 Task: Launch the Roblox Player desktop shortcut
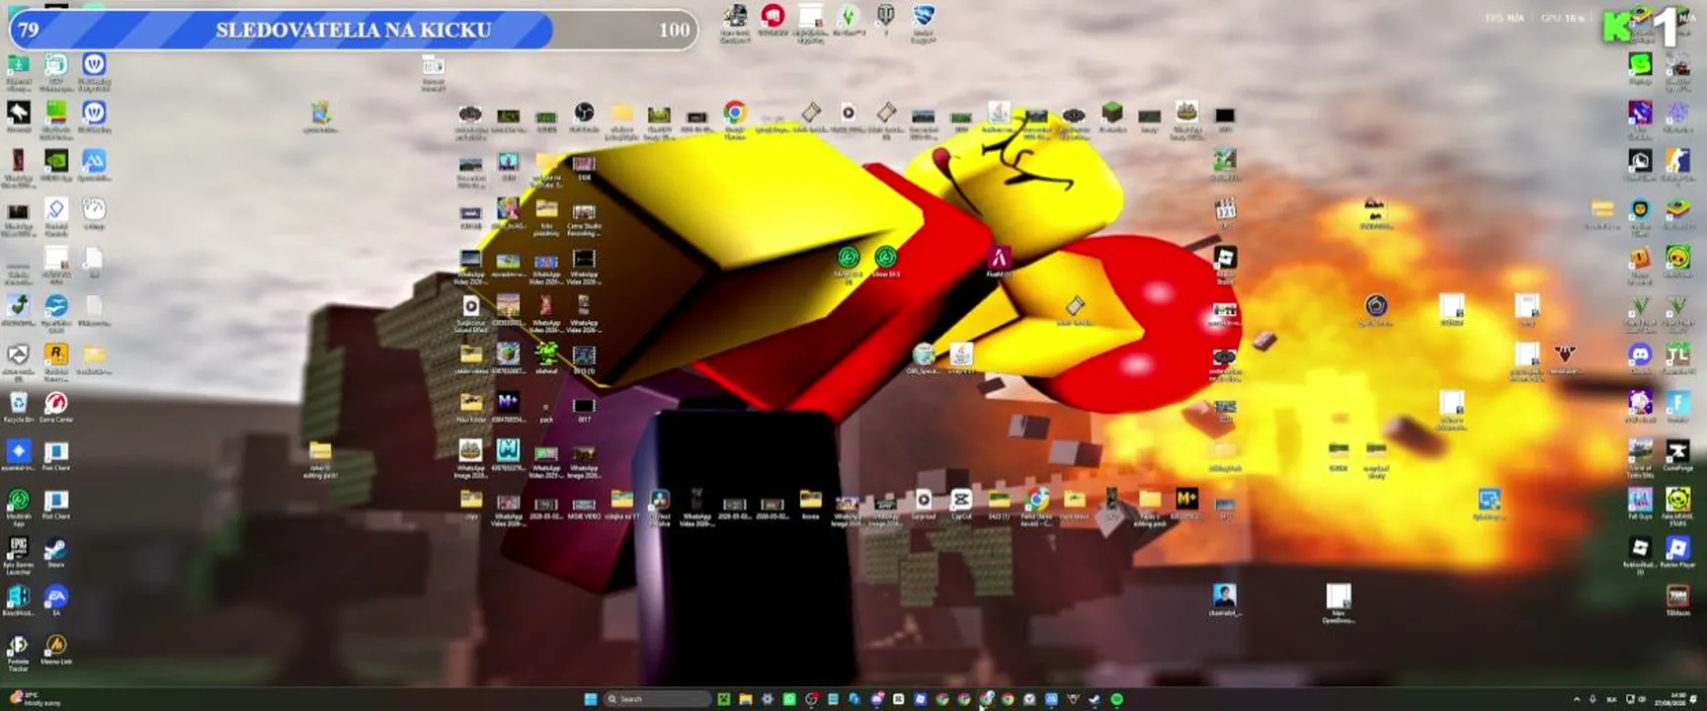click(1678, 551)
